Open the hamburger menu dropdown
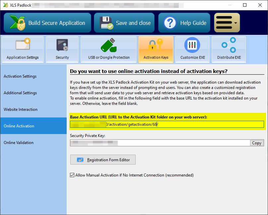The image size is (268, 215). tap(227, 23)
